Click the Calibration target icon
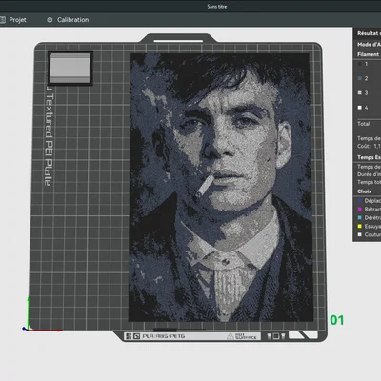 50,20
